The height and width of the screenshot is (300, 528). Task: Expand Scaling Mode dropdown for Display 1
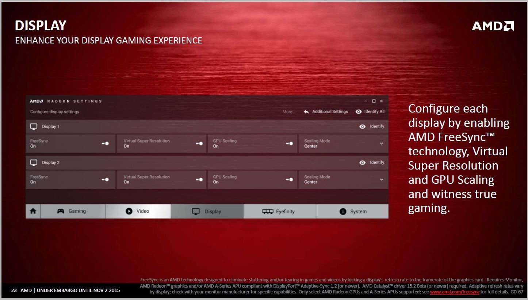pyautogui.click(x=381, y=144)
